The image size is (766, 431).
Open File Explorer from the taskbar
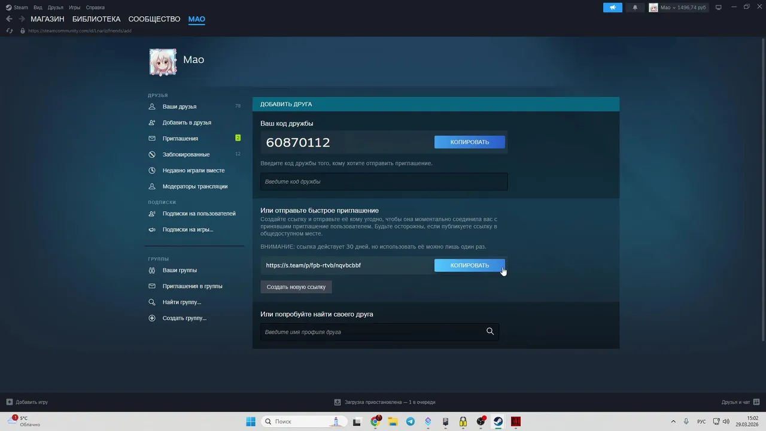coord(393,421)
